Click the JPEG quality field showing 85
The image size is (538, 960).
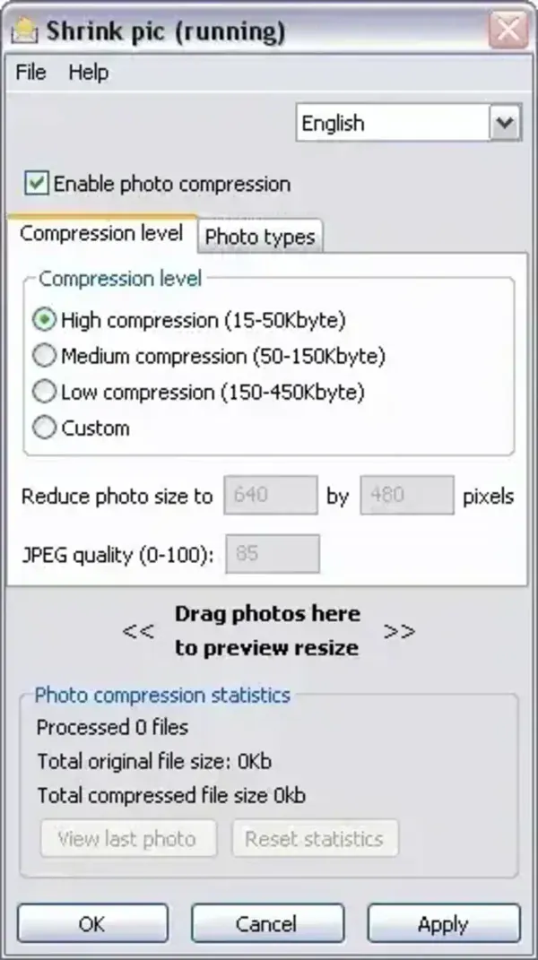tap(273, 554)
